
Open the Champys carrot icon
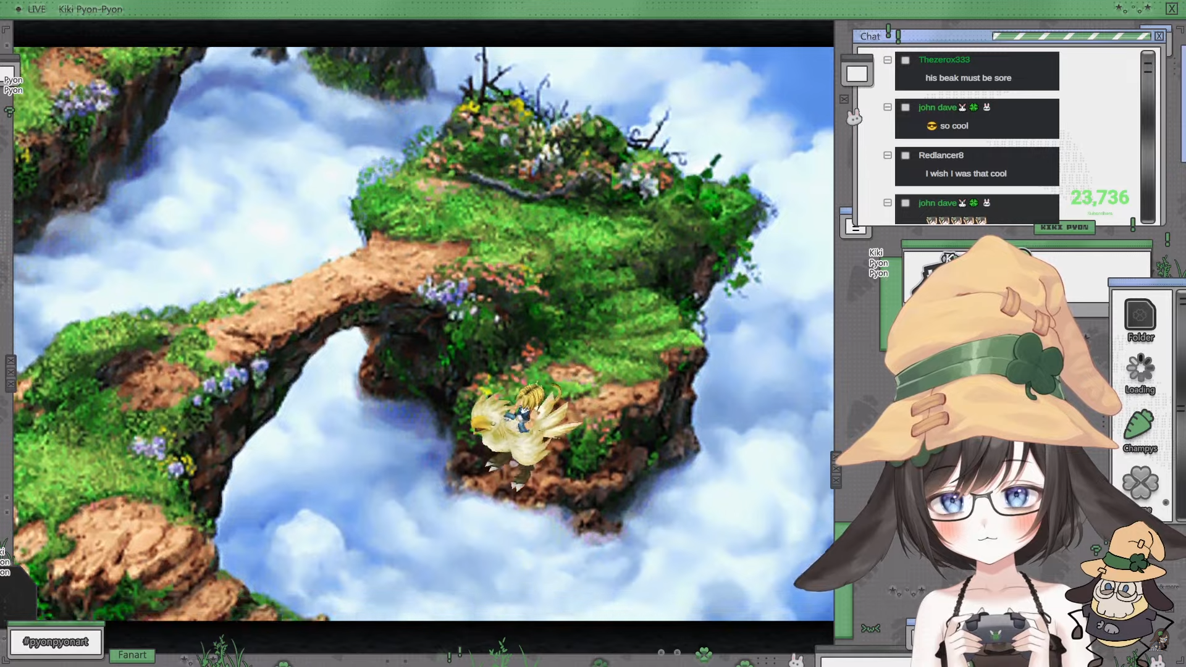click(x=1140, y=426)
